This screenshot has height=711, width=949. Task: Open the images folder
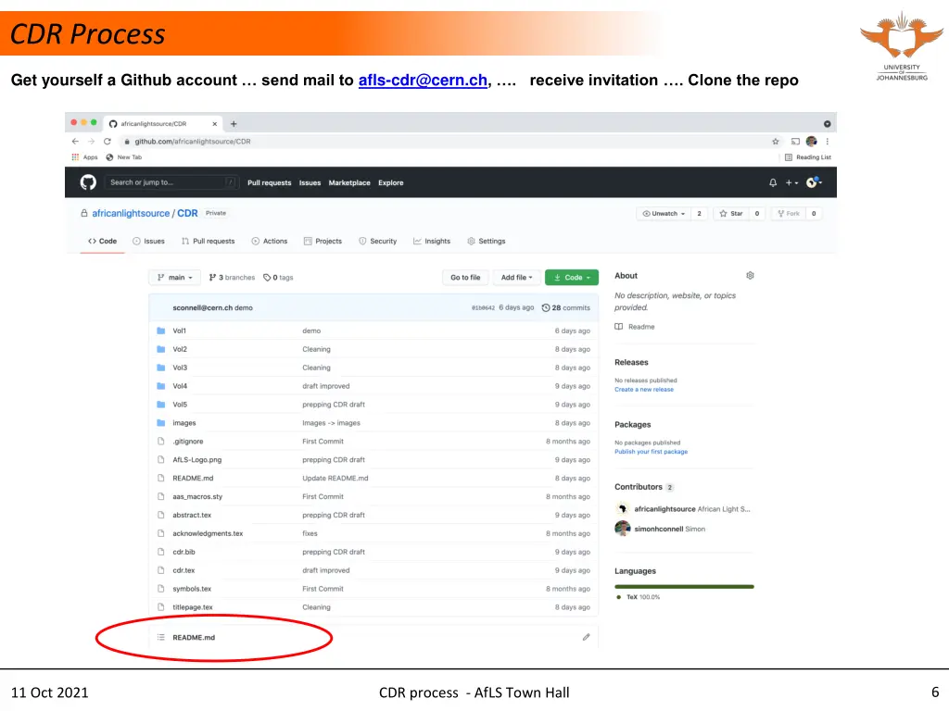click(184, 423)
